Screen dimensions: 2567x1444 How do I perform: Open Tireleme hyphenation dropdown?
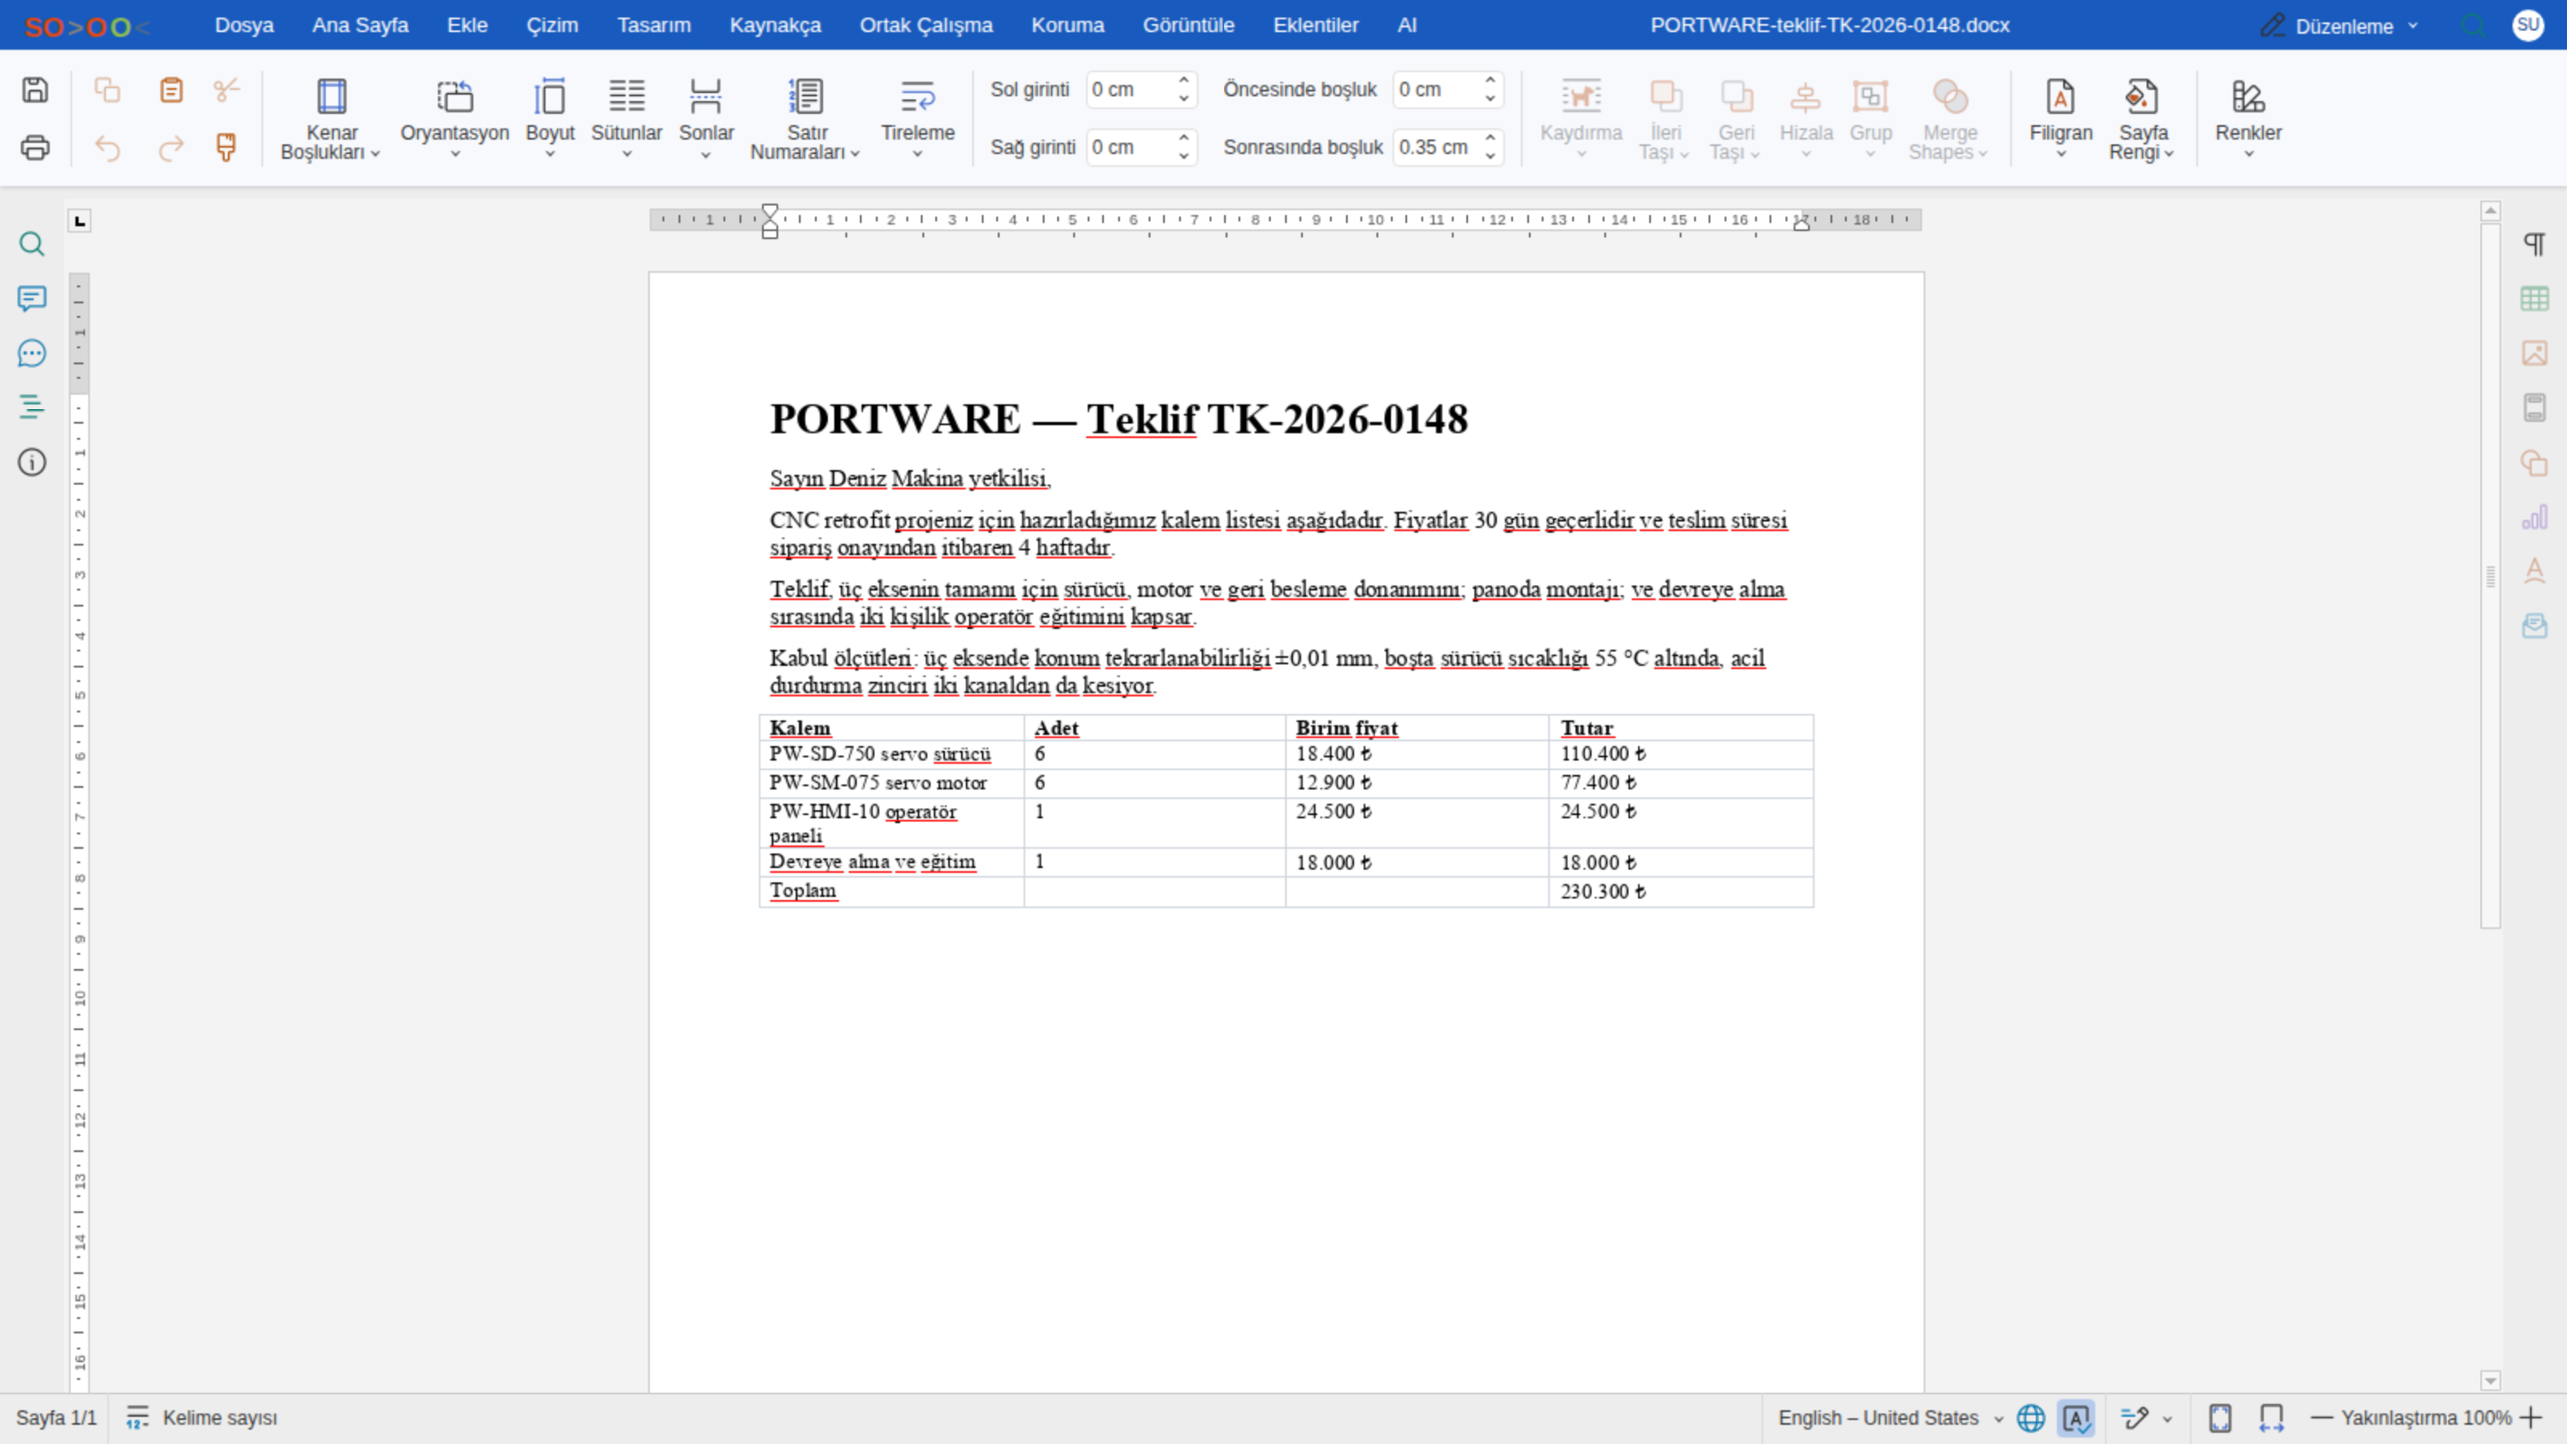pyautogui.click(x=918, y=119)
